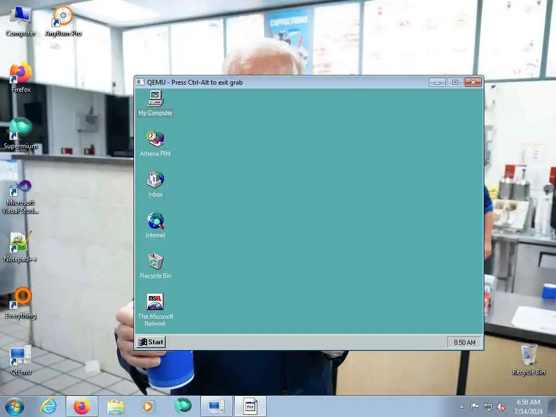
Task: Select the QtEmu desktop shortcut
Action: tap(21, 360)
